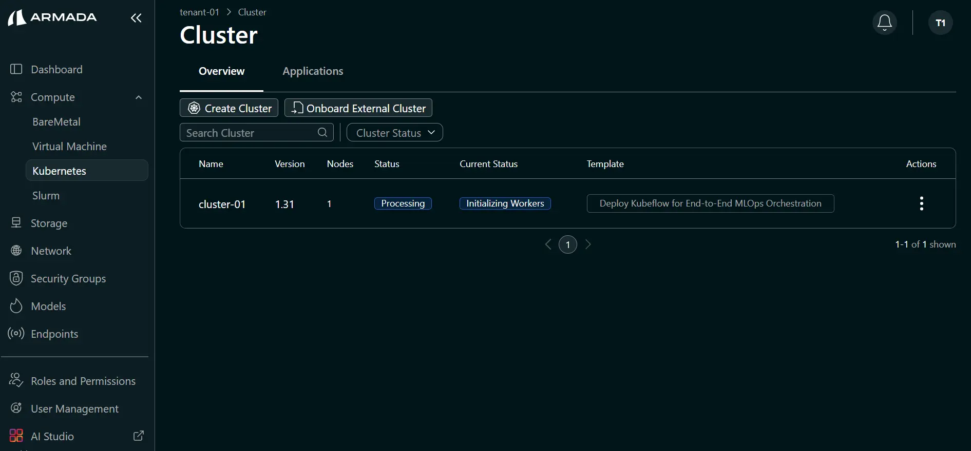Click the Endpoints broadcast icon
Viewport: 971px width, 451px height.
tap(16, 333)
